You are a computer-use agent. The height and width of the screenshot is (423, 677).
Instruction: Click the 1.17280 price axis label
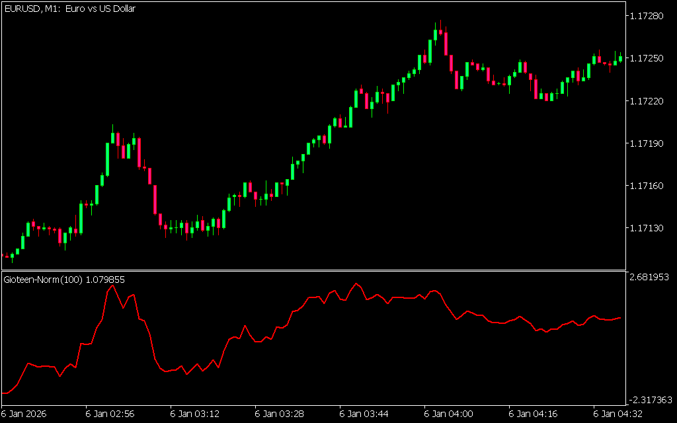pos(649,15)
